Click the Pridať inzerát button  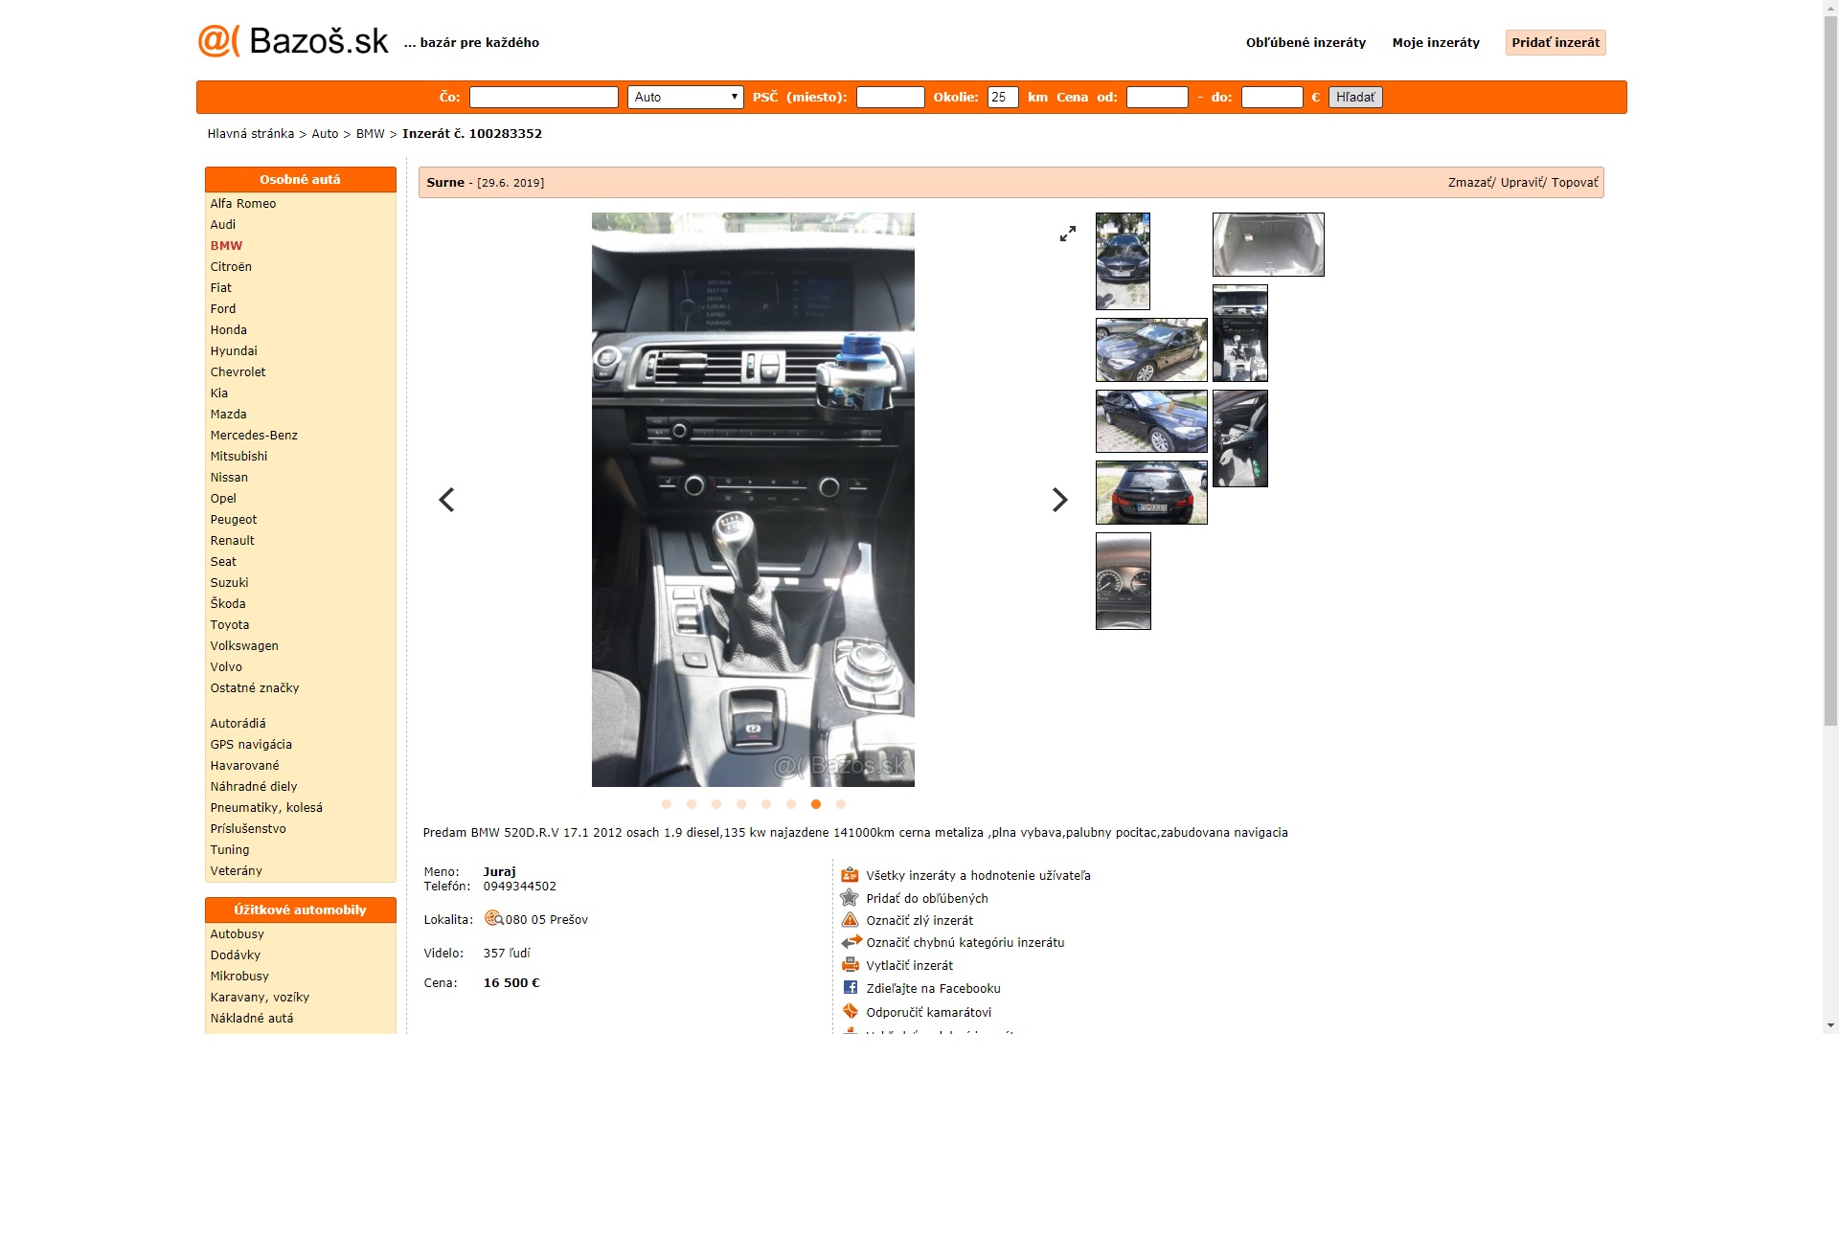point(1555,42)
